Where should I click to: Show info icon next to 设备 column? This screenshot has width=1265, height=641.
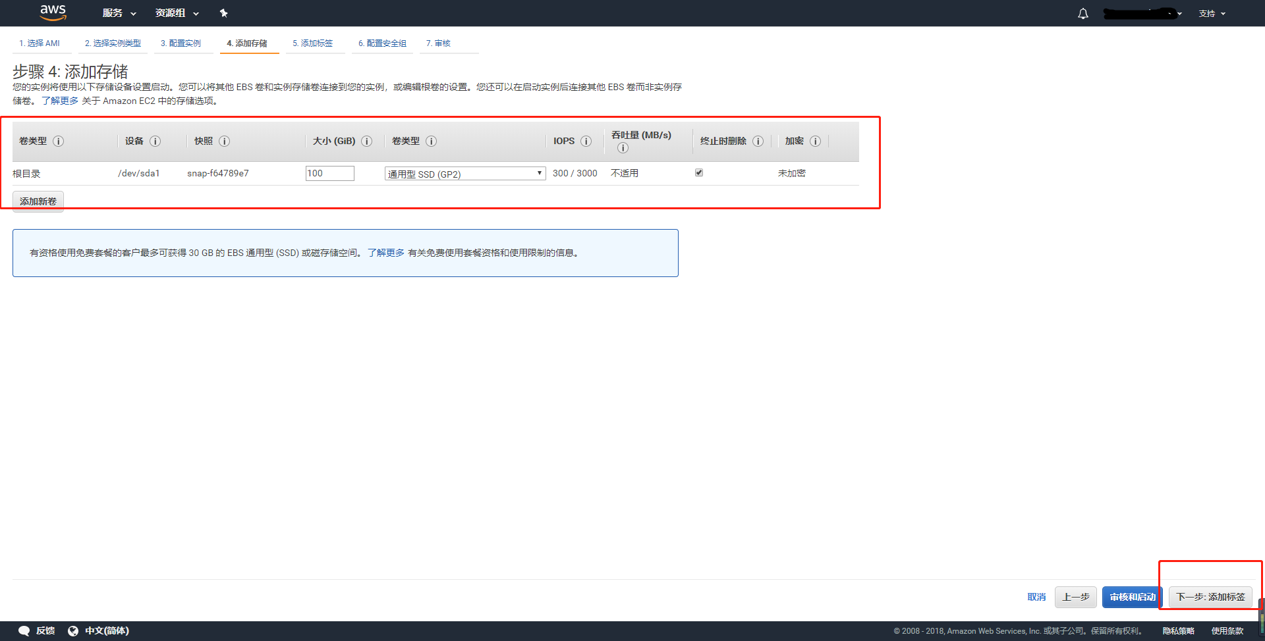point(155,141)
